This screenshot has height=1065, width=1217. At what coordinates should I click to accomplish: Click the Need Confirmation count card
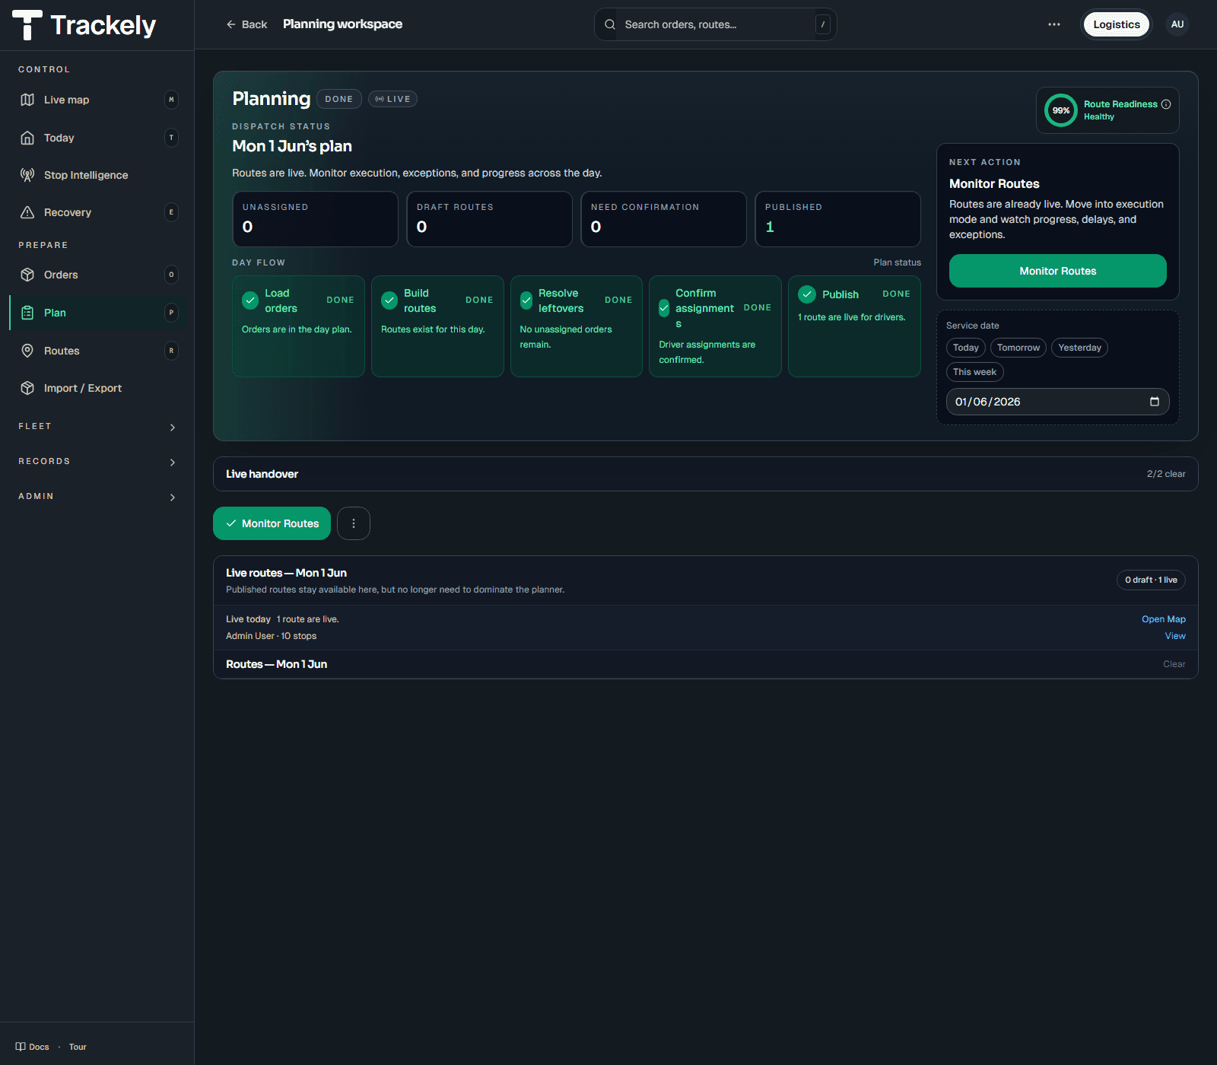pos(663,219)
